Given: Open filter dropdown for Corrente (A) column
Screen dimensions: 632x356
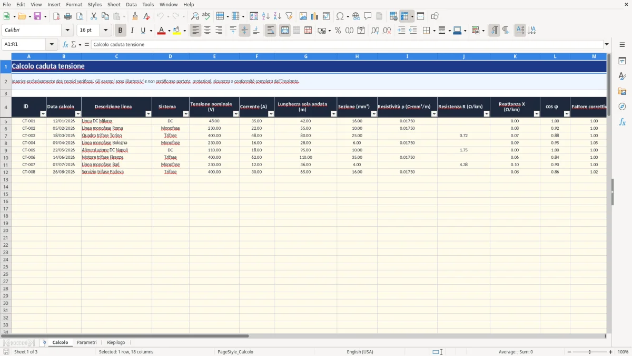Looking at the screenshot, I should (x=271, y=114).
